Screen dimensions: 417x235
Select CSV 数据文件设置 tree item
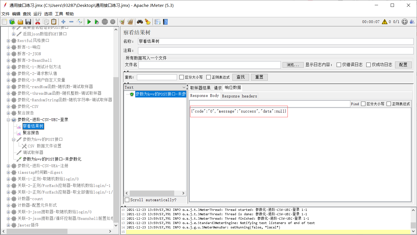pos(44,146)
